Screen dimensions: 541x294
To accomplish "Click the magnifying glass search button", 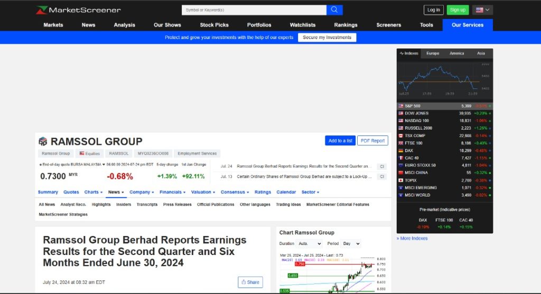I will (334, 10).
